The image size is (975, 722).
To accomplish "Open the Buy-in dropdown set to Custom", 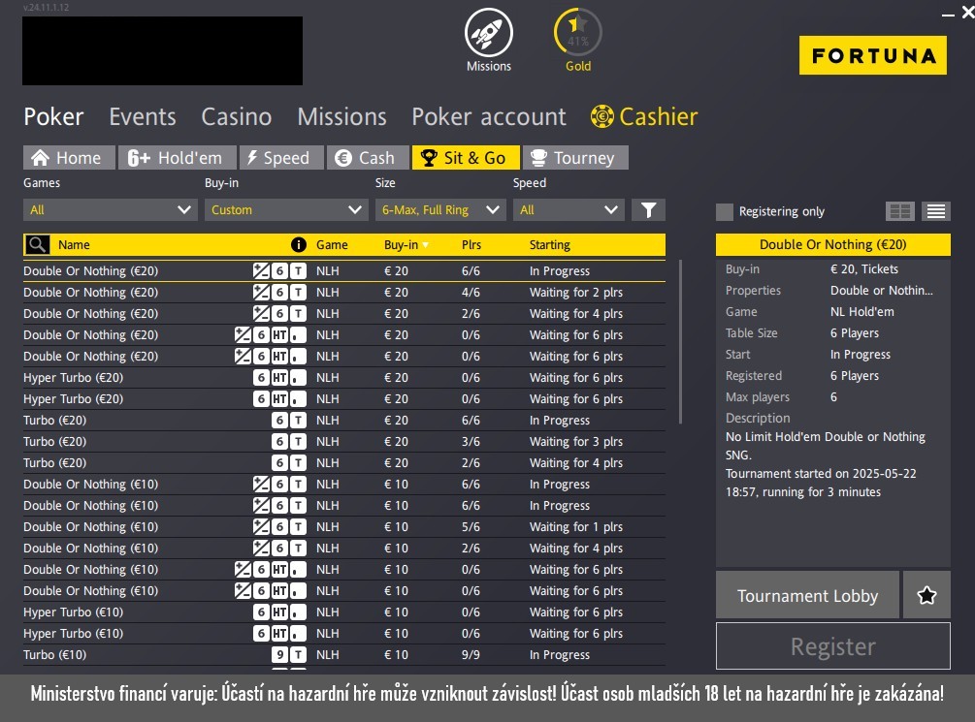I will pyautogui.click(x=286, y=210).
